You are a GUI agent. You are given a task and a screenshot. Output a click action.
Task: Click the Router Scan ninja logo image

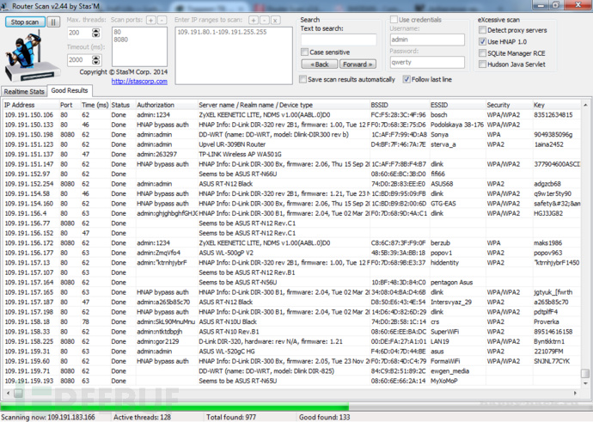point(32,57)
